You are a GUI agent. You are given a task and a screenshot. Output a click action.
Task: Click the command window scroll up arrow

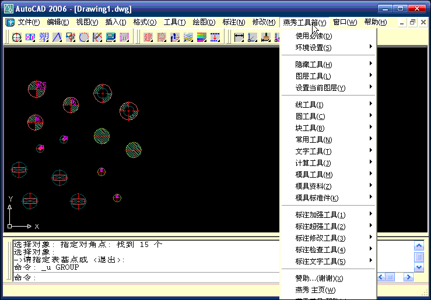[x=419, y=246]
